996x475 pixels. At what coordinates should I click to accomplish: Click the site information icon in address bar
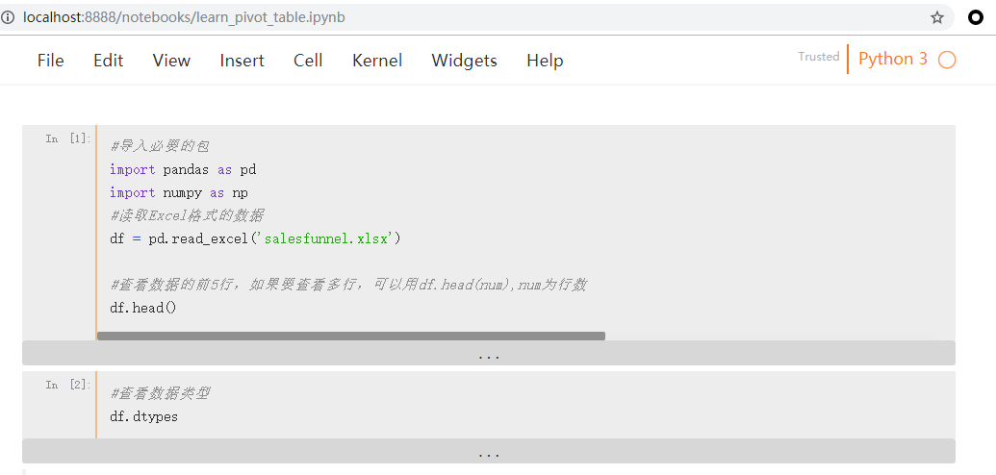click(8, 17)
